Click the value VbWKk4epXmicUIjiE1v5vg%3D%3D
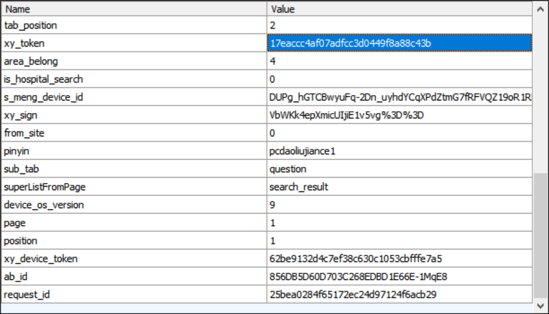Image resolution: width=549 pixels, height=314 pixels. pyautogui.click(x=399, y=115)
